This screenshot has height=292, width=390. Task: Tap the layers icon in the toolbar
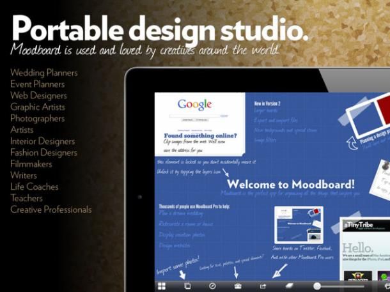tap(187, 286)
